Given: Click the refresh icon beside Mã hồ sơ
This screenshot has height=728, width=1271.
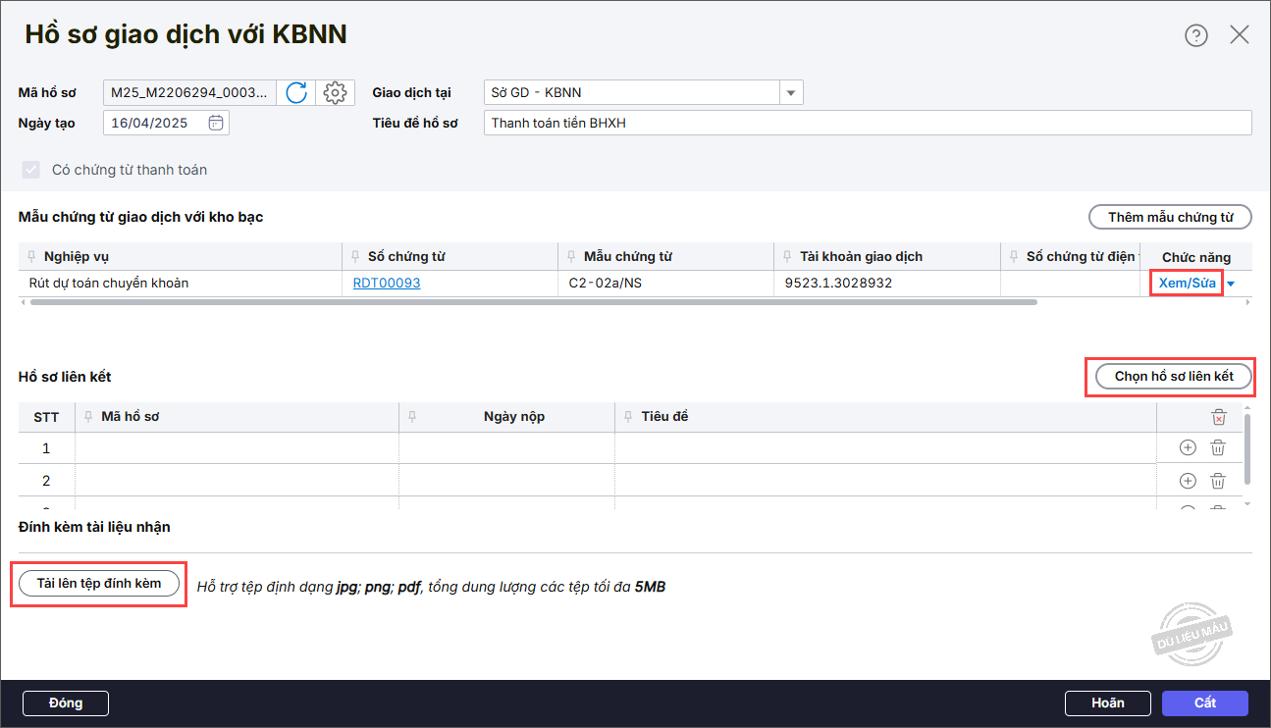Looking at the screenshot, I should [x=296, y=93].
